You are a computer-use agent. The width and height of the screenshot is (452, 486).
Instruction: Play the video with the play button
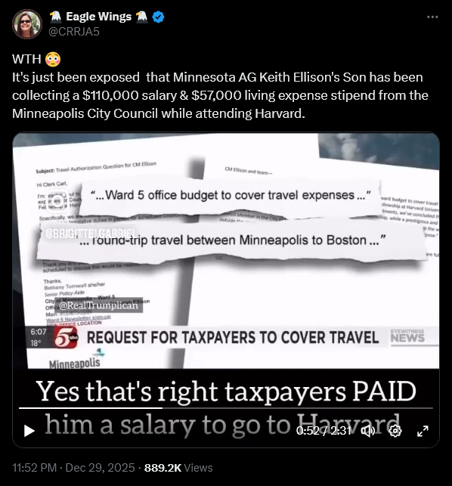point(29,431)
